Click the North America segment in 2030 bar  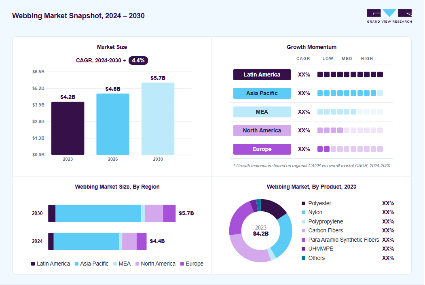(x=154, y=213)
